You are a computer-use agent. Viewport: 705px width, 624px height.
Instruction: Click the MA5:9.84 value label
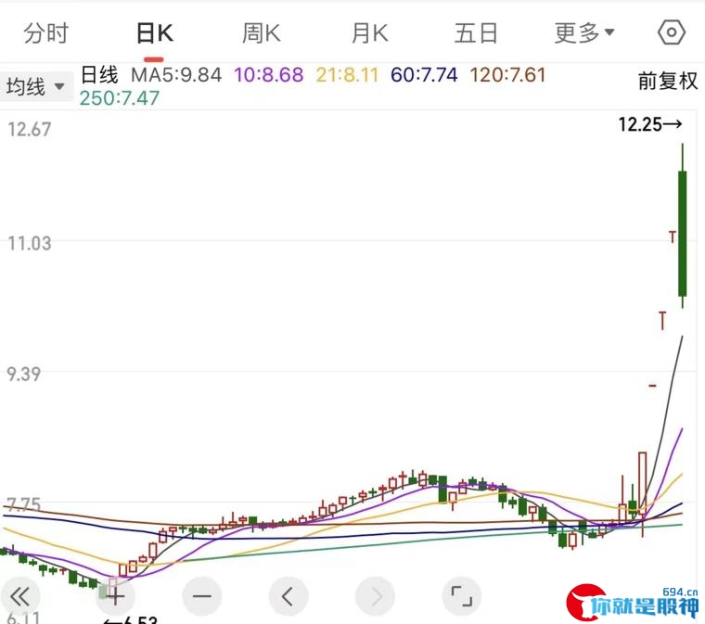point(176,75)
